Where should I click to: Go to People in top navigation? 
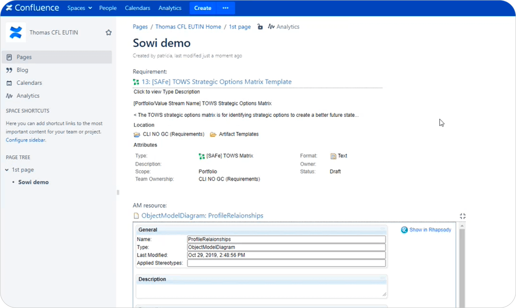(x=108, y=8)
